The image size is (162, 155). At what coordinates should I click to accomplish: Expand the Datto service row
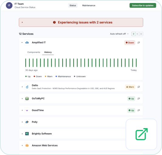22,87
